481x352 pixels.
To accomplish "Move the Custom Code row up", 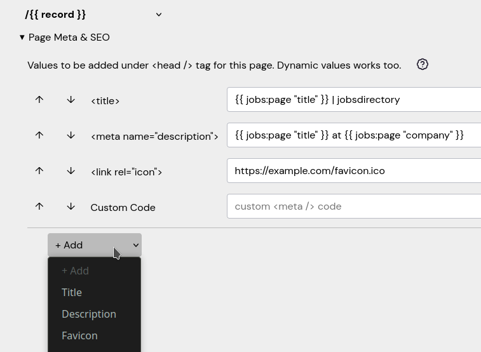I will pos(39,206).
